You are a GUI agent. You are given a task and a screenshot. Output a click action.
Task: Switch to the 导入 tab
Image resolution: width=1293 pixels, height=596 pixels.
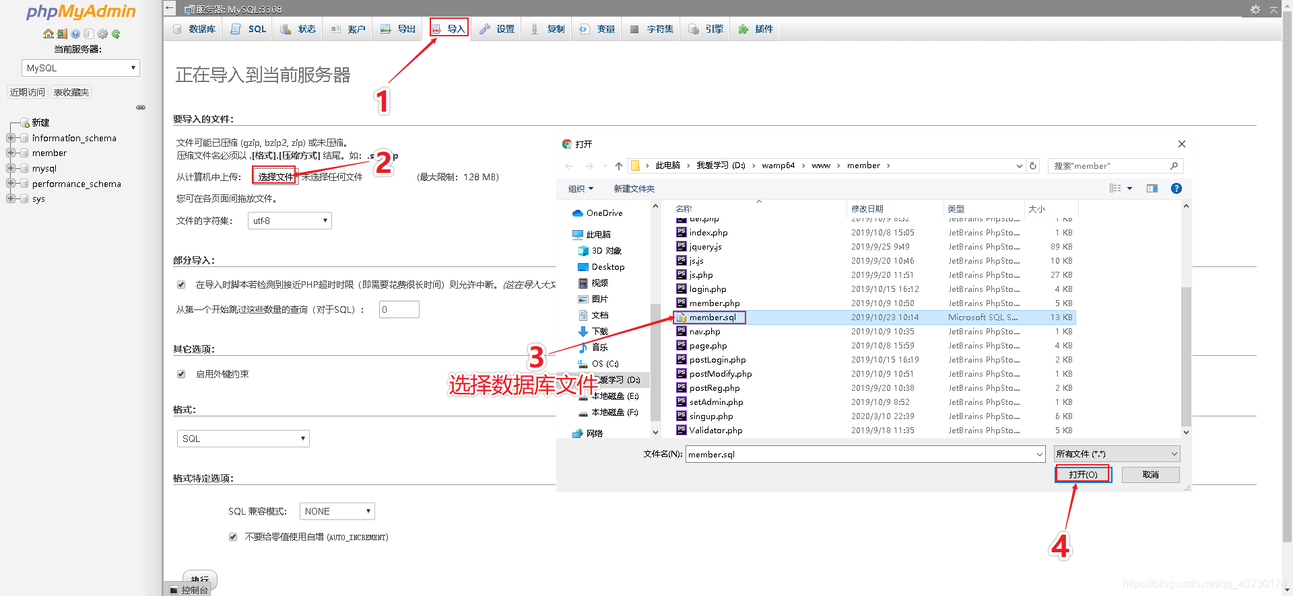[x=449, y=29]
